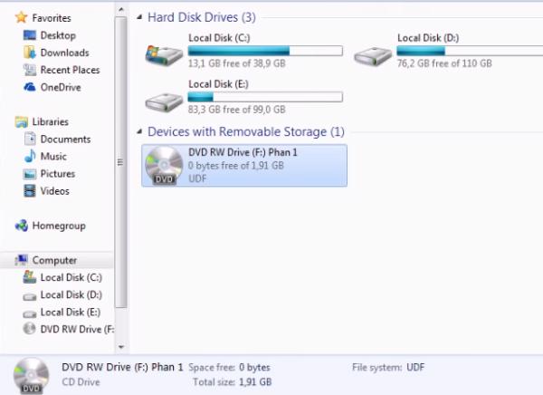Open Downloads in the navigation pane

(65, 53)
